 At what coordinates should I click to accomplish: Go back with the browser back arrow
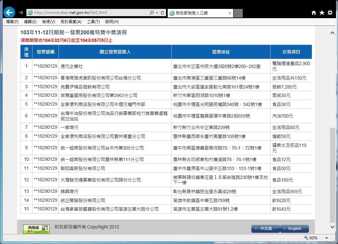[9, 13]
